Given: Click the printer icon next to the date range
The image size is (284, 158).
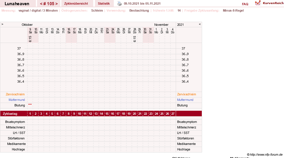Looking at the screenshot, I should 120,3.
